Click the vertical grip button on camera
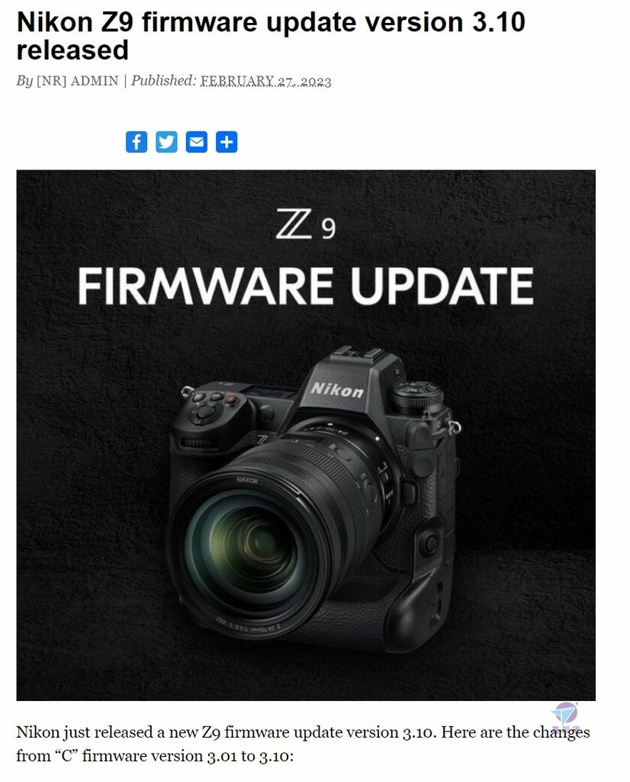Viewport: 630px width, 782px height. click(430, 543)
